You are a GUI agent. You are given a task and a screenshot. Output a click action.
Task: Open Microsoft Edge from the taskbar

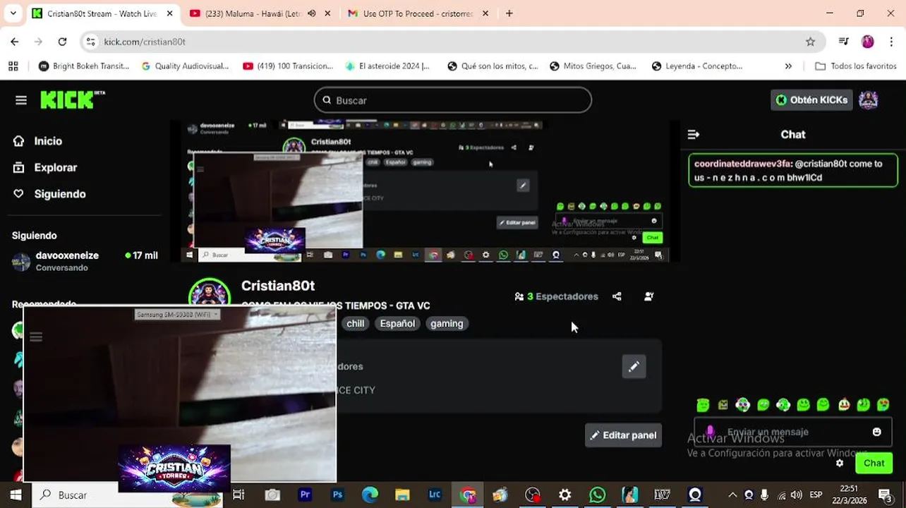(x=370, y=495)
